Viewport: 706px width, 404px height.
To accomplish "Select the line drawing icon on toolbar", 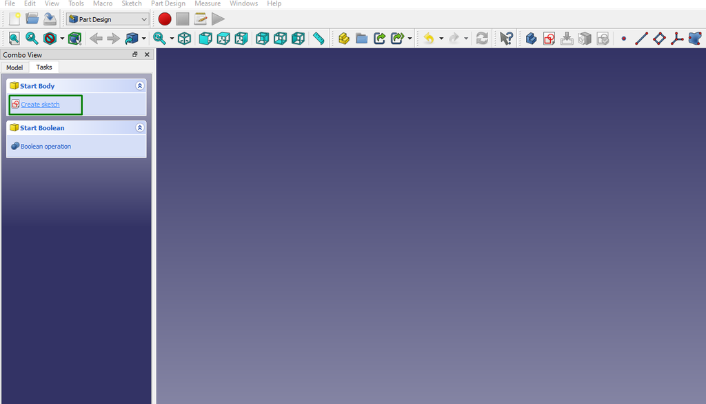I will 641,38.
